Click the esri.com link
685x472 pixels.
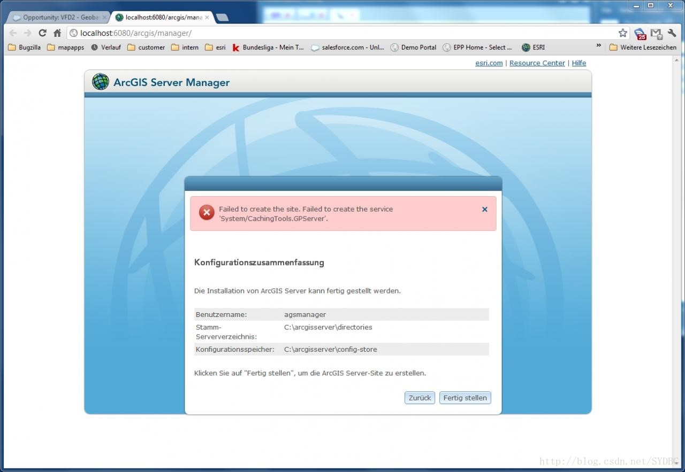click(x=489, y=63)
